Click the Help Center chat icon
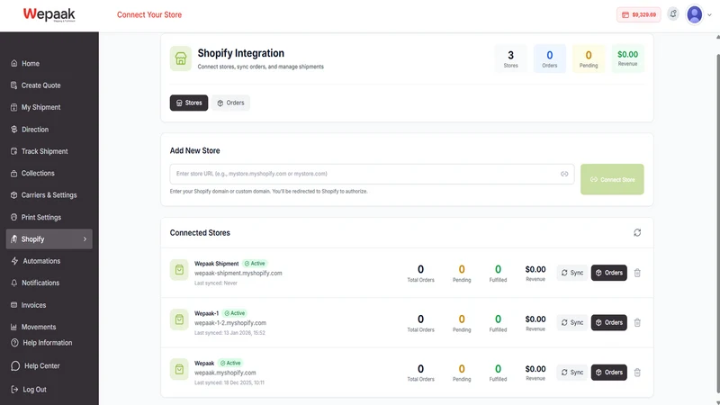The width and height of the screenshot is (720, 405). [15, 366]
